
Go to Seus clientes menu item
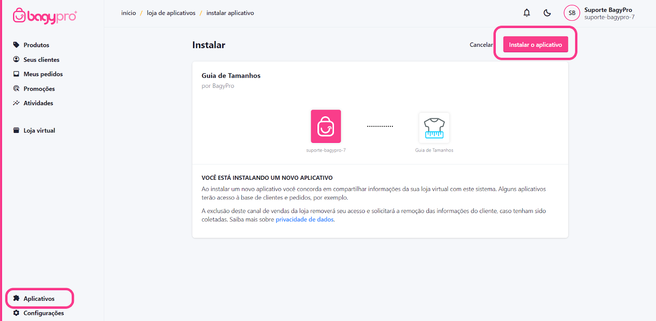[x=41, y=60]
